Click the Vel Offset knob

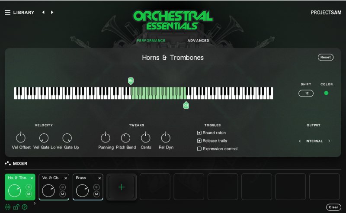coord(21,138)
